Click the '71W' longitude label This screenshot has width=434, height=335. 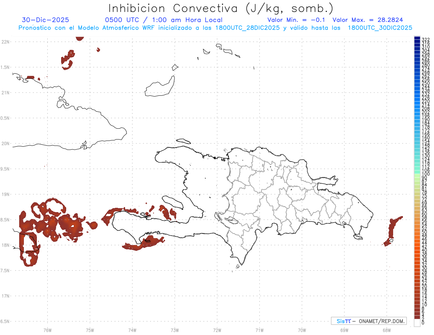point(259,330)
